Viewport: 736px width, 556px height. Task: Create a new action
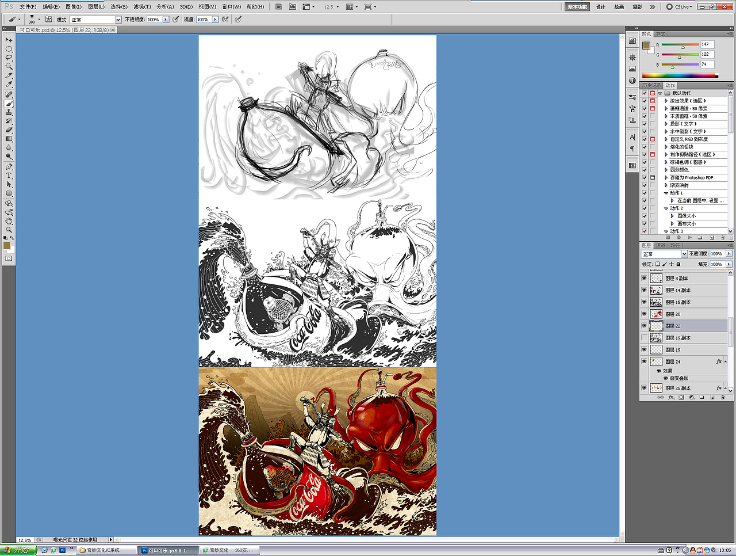click(x=712, y=237)
